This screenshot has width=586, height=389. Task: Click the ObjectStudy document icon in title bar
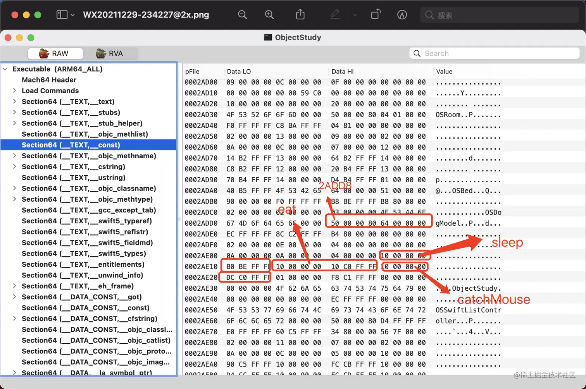[x=268, y=37]
